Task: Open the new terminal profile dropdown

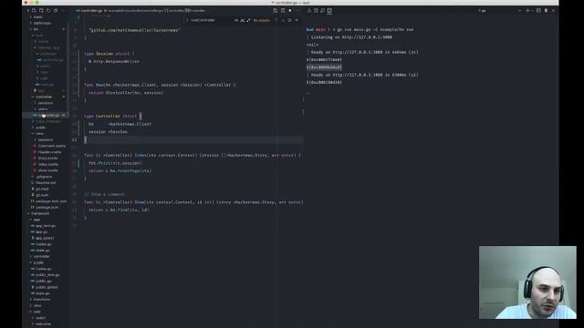Action: click(x=533, y=11)
